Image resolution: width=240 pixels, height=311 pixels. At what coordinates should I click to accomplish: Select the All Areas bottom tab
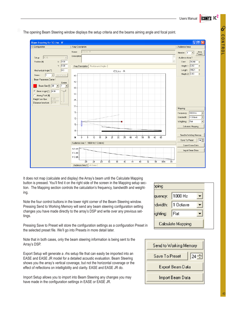[93, 165]
